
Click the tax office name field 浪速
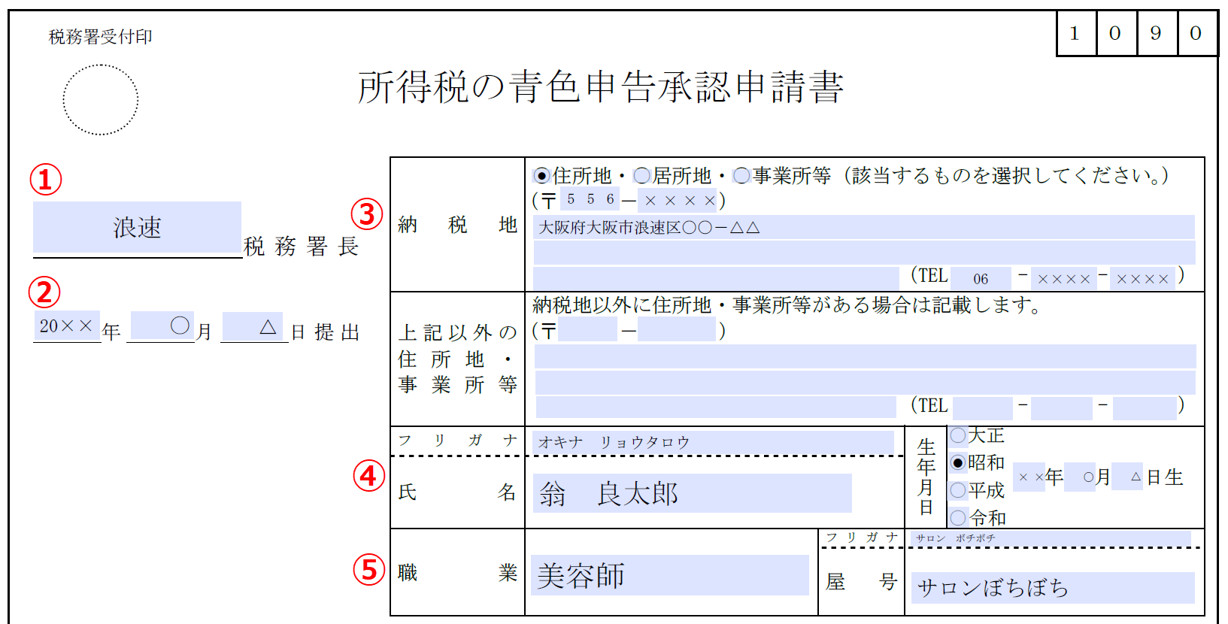[x=137, y=227]
